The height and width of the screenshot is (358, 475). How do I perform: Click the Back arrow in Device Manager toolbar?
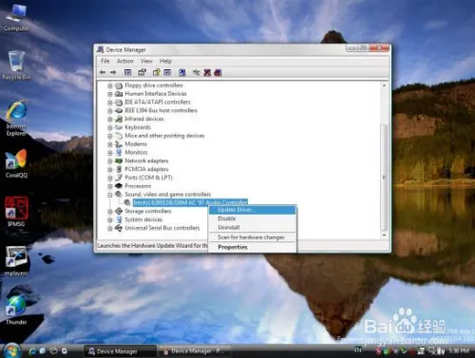(103, 72)
